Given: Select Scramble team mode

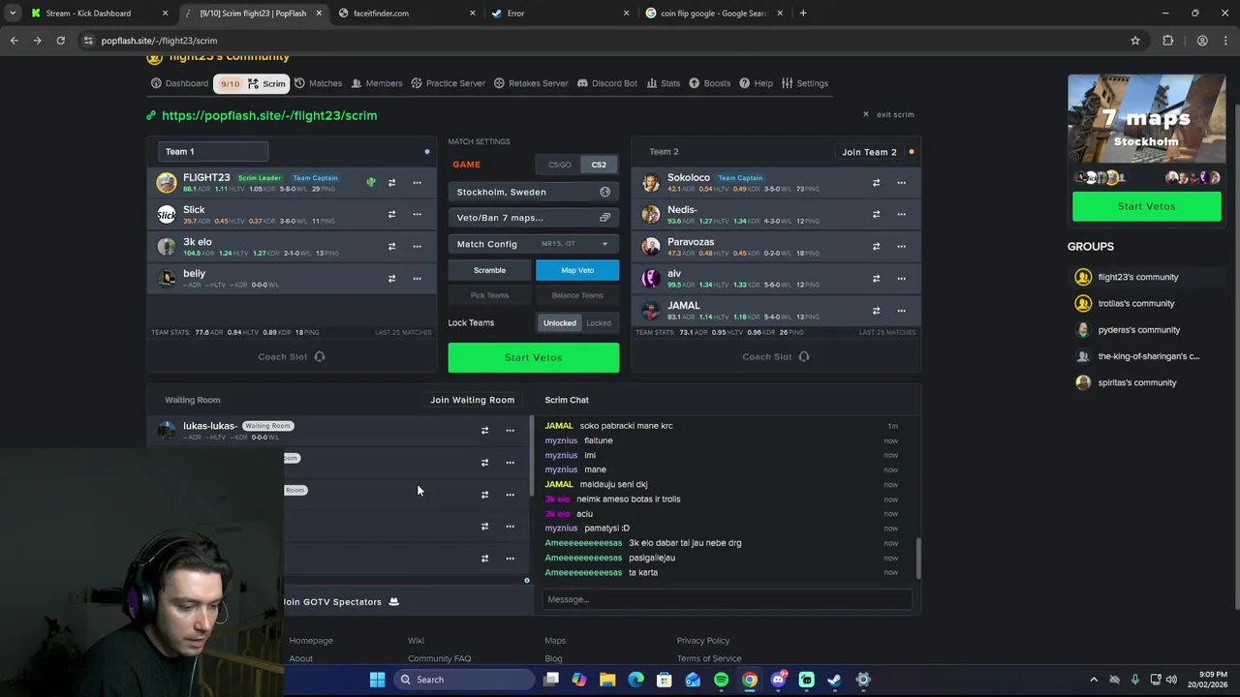Looking at the screenshot, I should point(489,270).
